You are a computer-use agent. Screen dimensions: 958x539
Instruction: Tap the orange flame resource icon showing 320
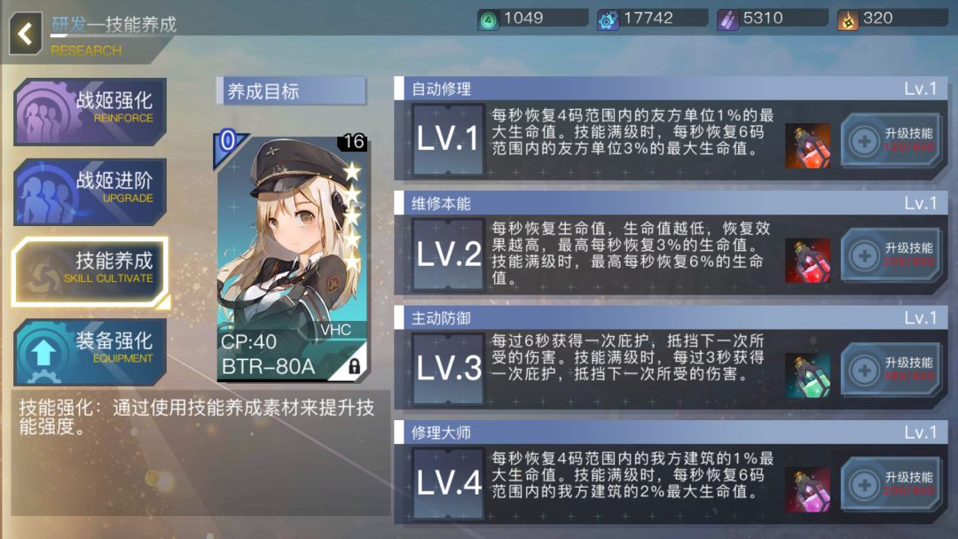(x=848, y=20)
